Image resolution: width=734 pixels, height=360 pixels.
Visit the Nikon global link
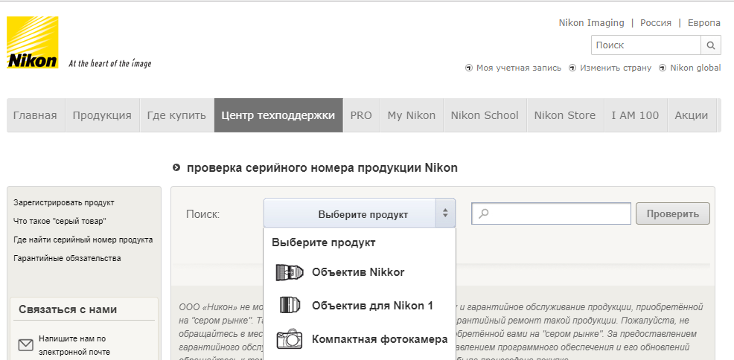(x=695, y=68)
